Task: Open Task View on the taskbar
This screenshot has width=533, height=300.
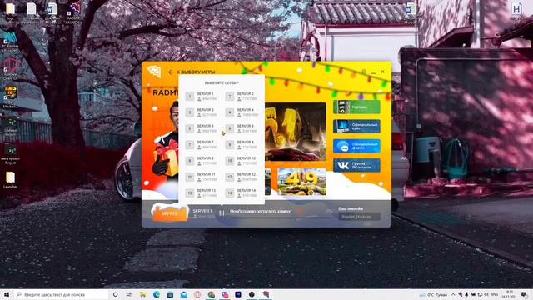Action: tap(129, 294)
